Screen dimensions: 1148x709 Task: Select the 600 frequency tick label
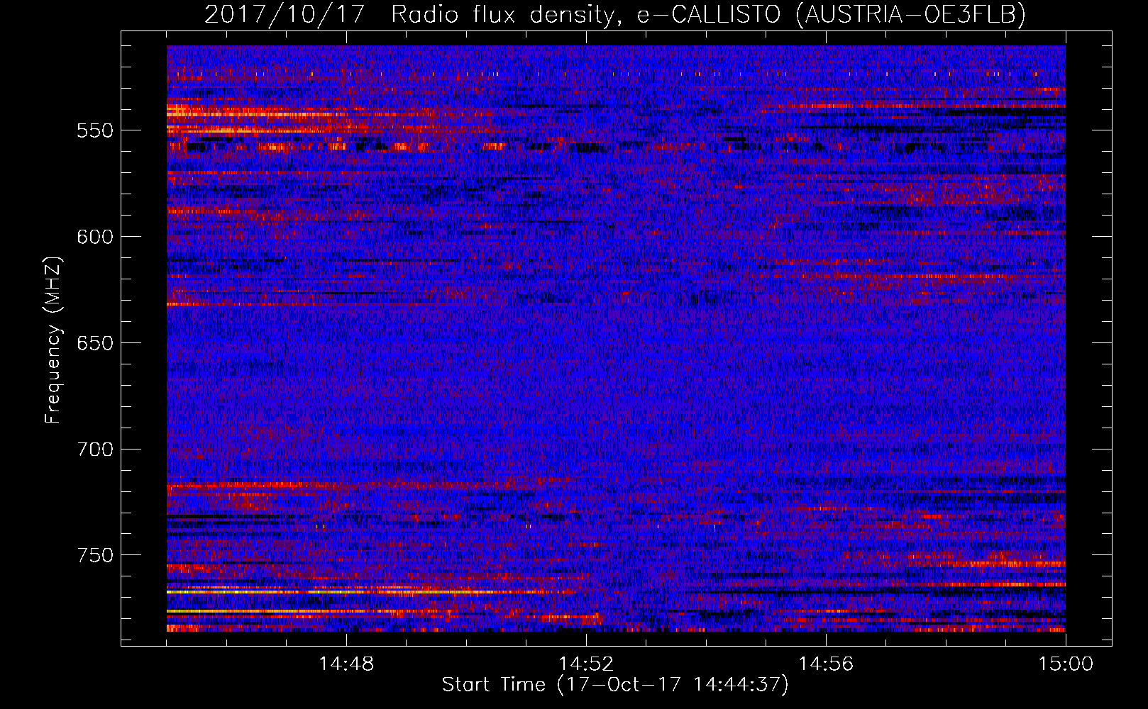click(x=95, y=237)
